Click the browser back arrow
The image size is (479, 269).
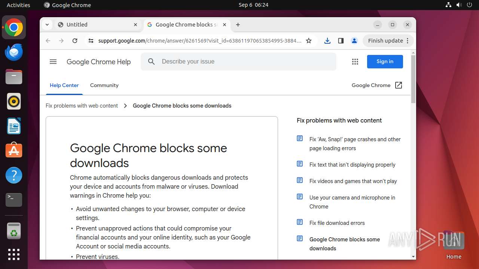48,41
